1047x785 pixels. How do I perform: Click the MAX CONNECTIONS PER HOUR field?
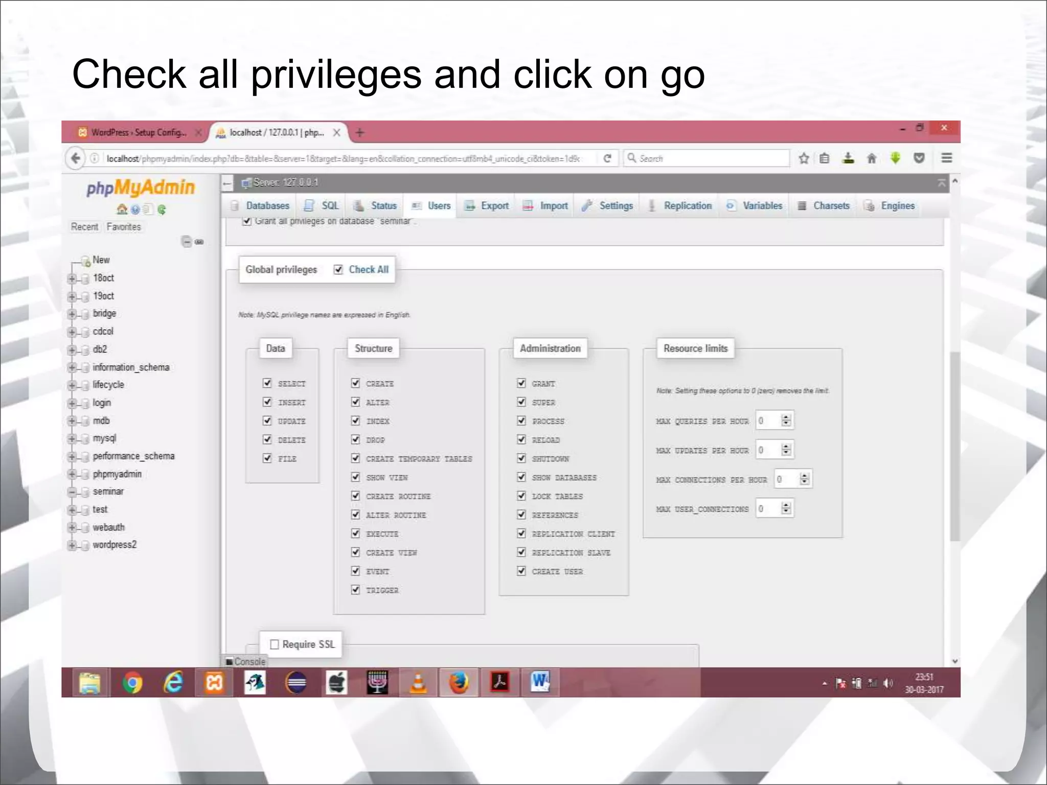(792, 479)
